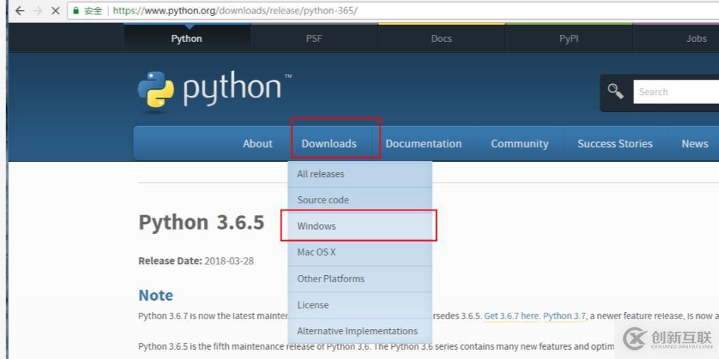Select License in the dropdown
Screen dimensions: 719x359
pos(360,304)
